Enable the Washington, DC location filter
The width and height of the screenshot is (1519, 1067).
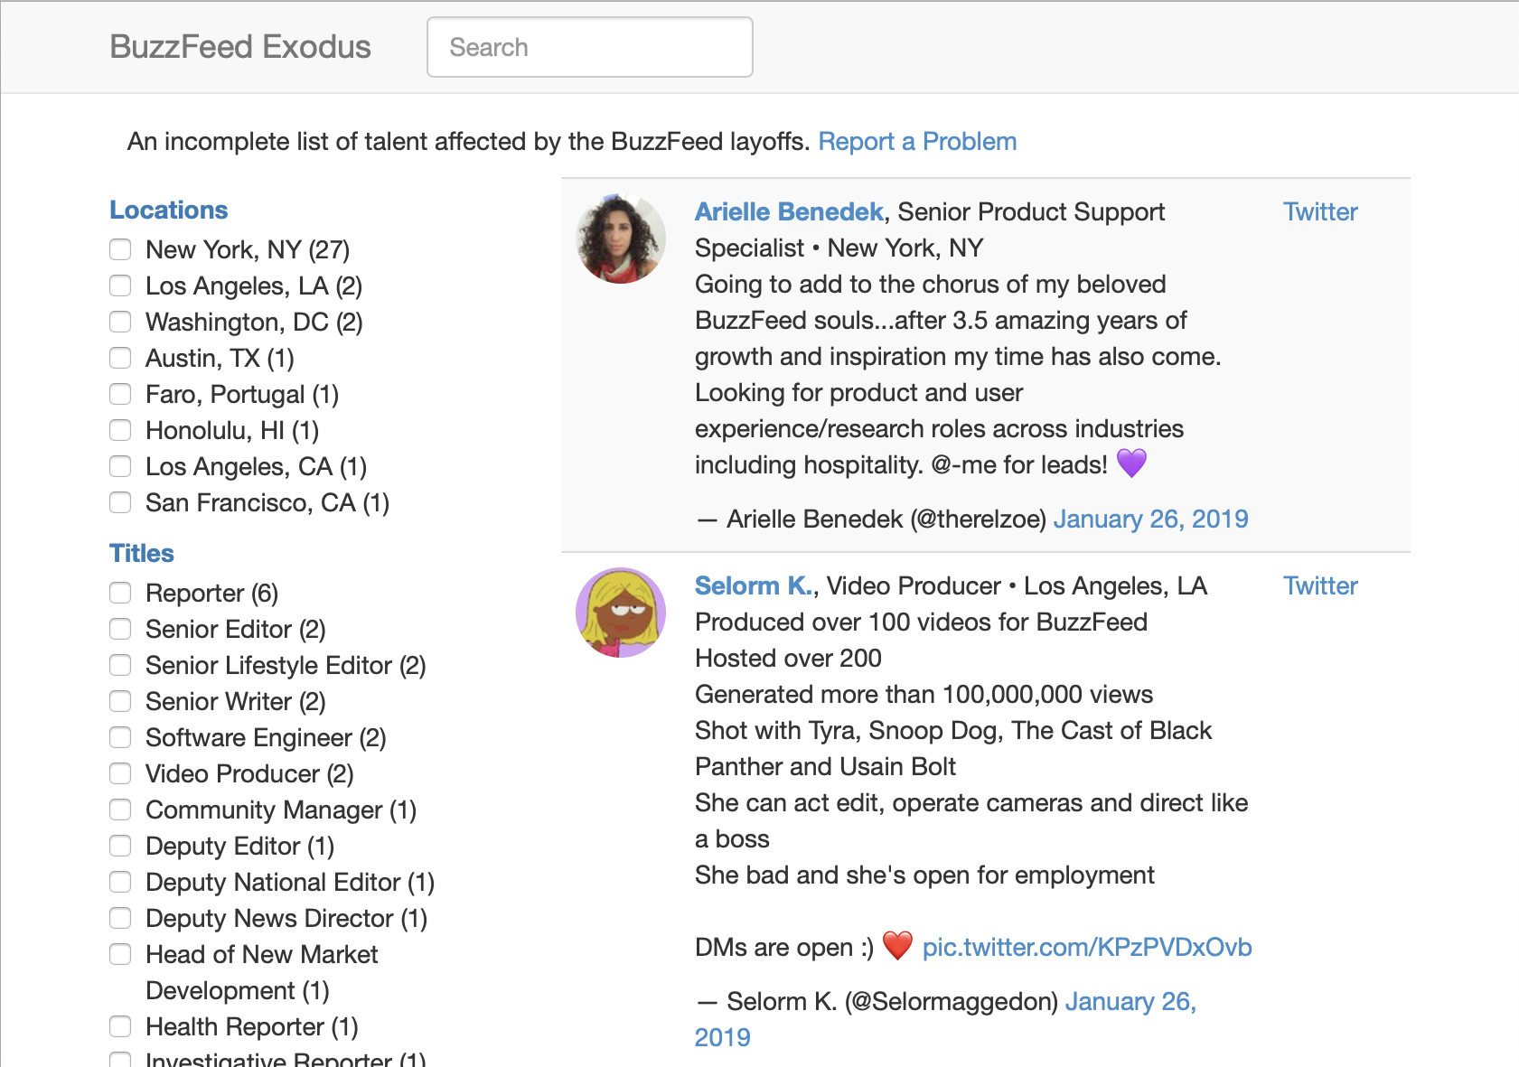pos(120,322)
